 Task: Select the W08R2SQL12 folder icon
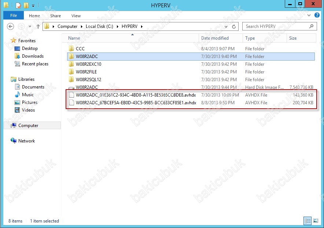pyautogui.click(x=71, y=79)
